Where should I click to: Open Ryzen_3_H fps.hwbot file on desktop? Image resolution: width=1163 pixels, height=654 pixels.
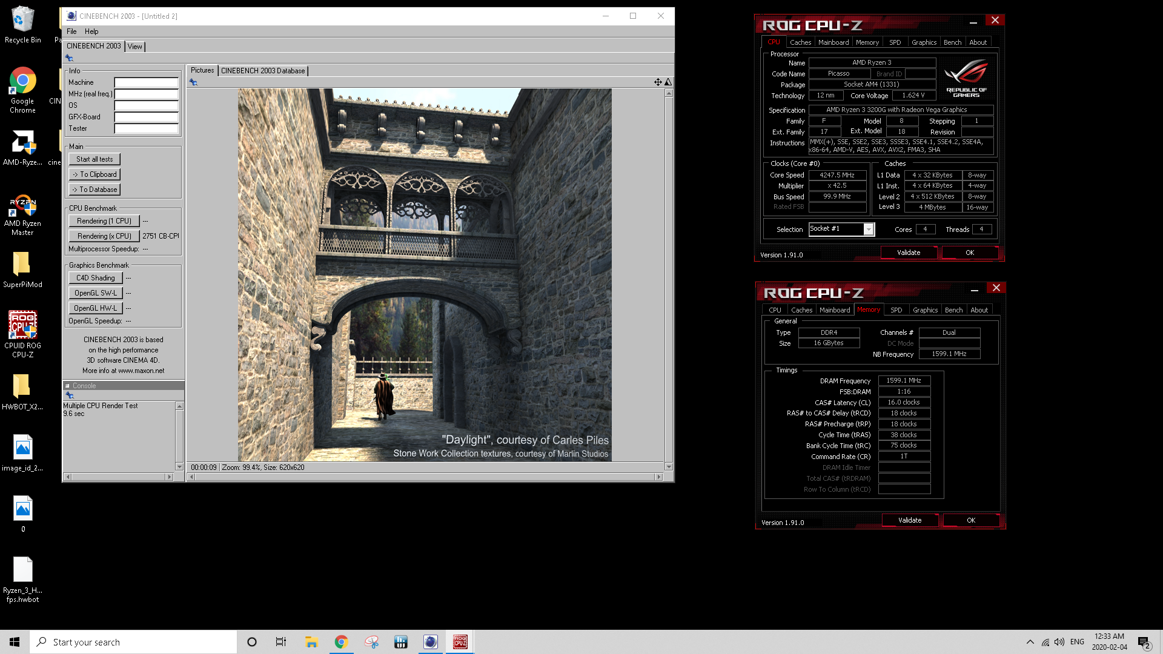(22, 580)
